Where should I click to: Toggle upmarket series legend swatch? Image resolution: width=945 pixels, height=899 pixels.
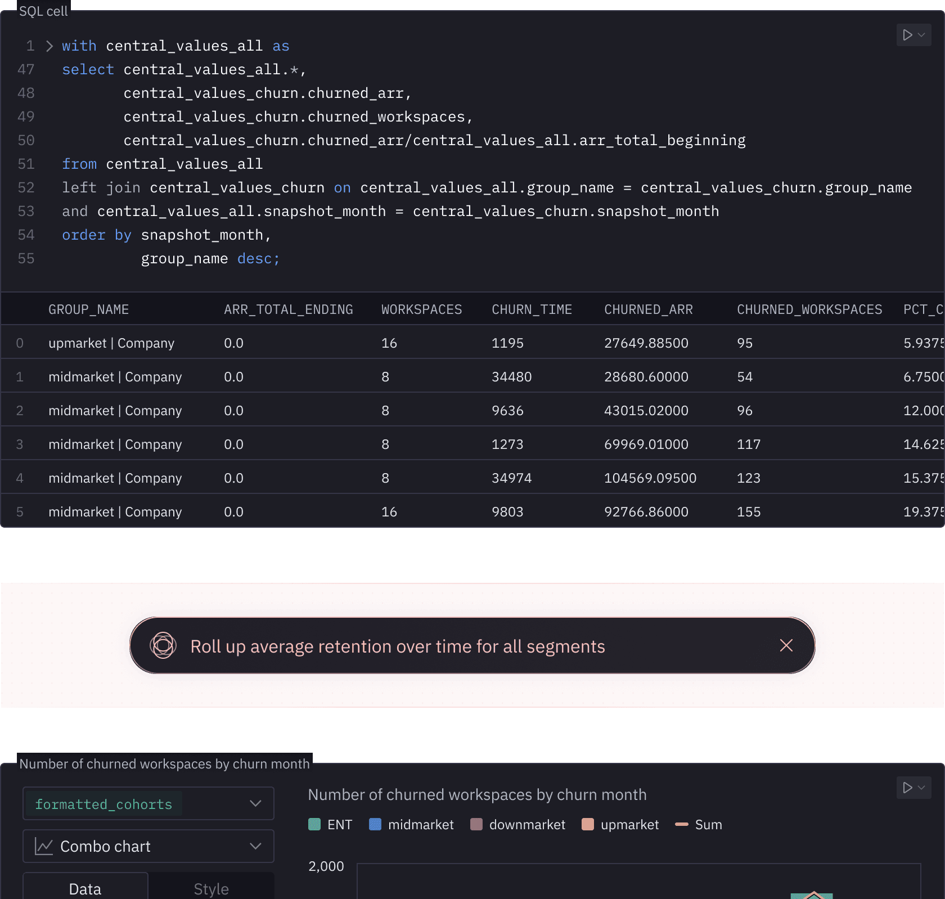(588, 825)
